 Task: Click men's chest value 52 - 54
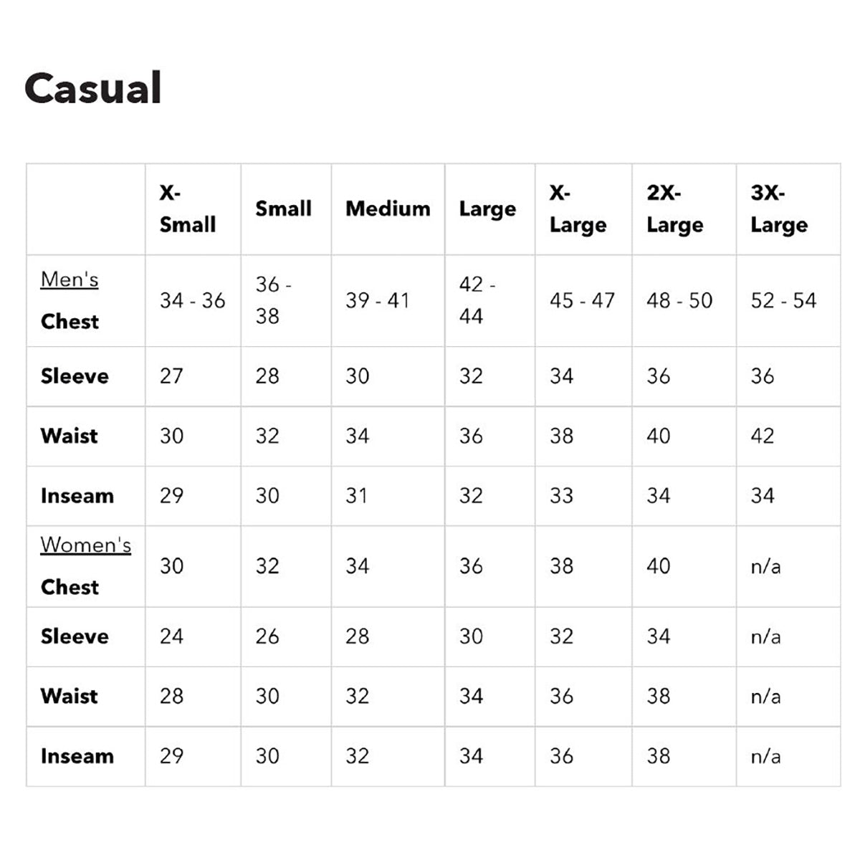(783, 300)
